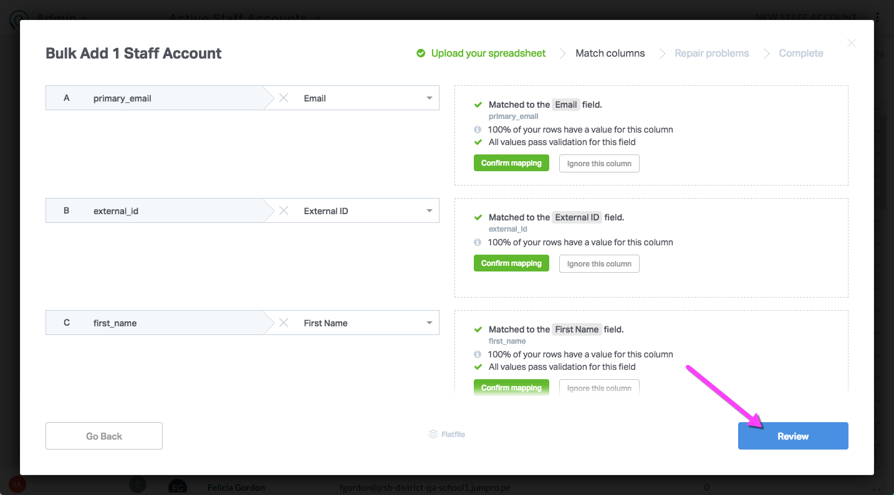Click the info icon in External ID panel

[x=478, y=242]
